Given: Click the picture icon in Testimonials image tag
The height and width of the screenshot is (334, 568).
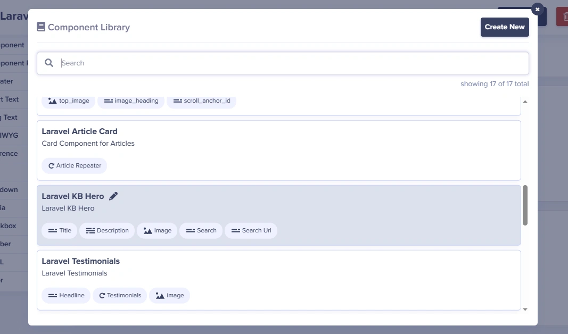Looking at the screenshot, I should pyautogui.click(x=160, y=296).
